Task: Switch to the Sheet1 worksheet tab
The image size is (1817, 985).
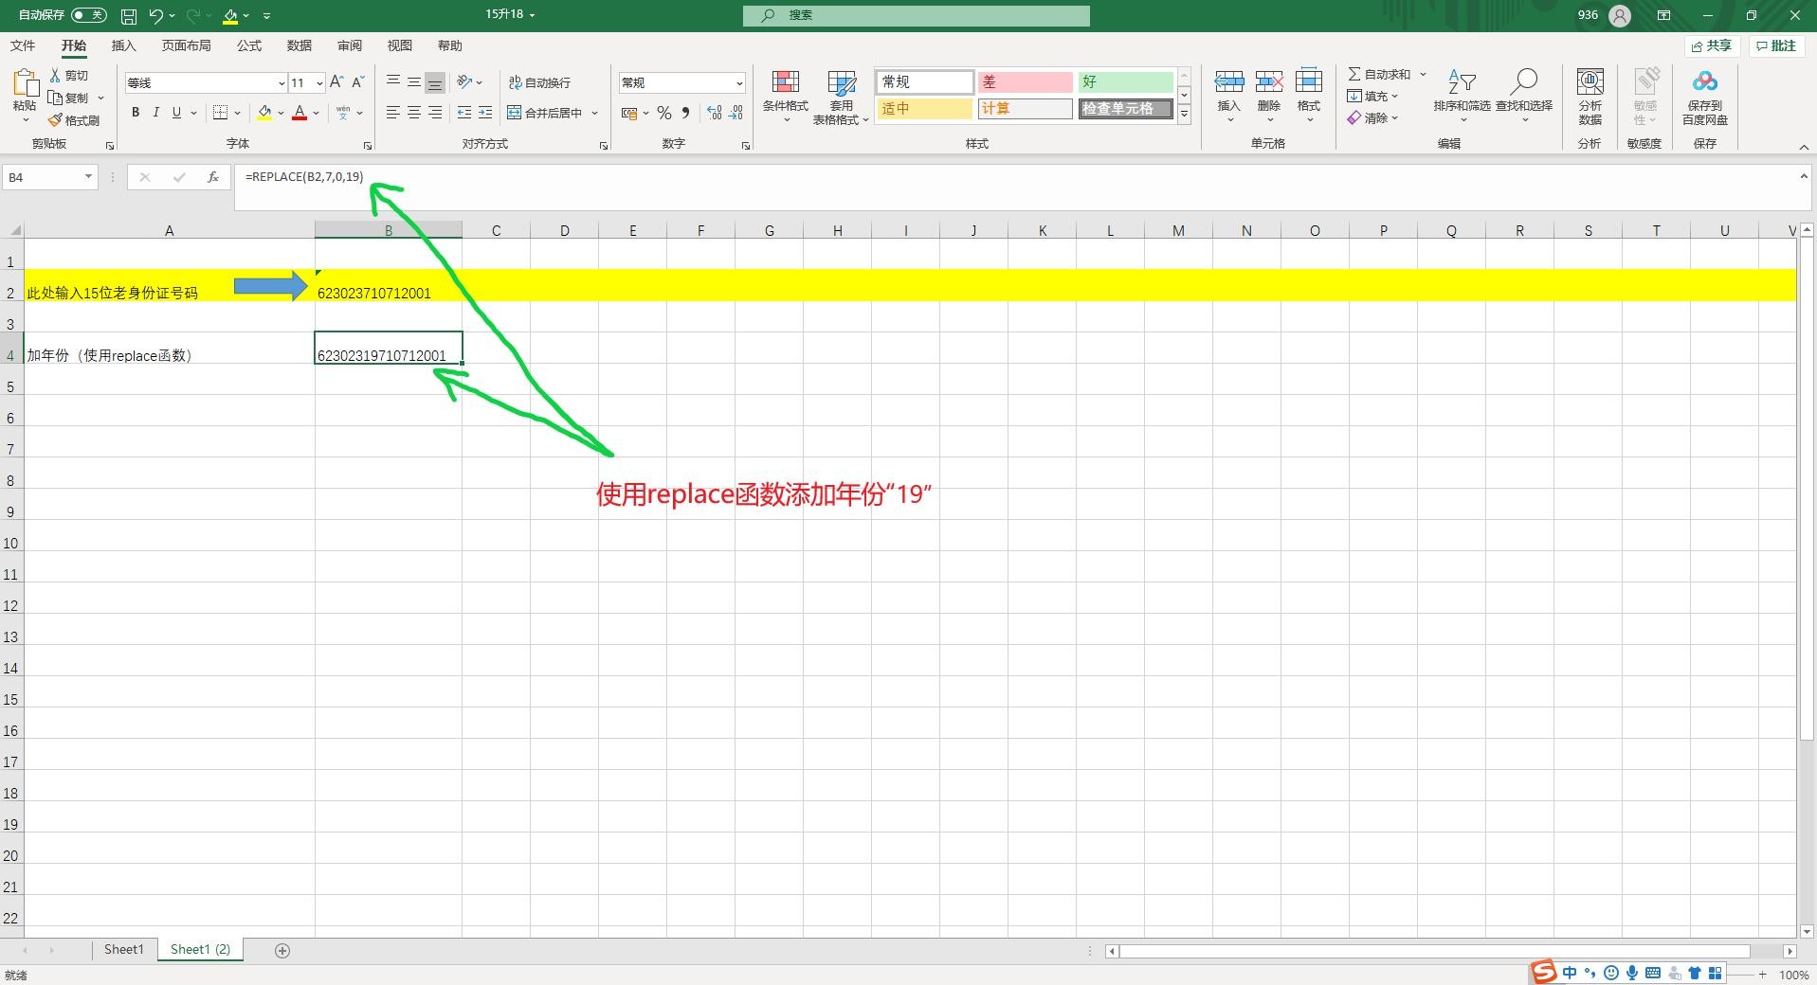Action: click(123, 949)
